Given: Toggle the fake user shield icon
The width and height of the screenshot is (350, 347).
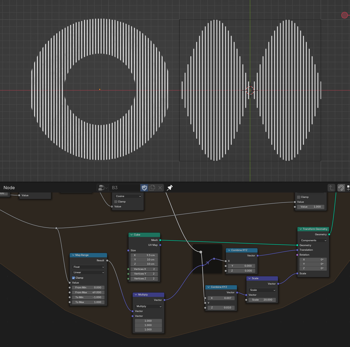Looking at the screenshot, I should coord(144,188).
